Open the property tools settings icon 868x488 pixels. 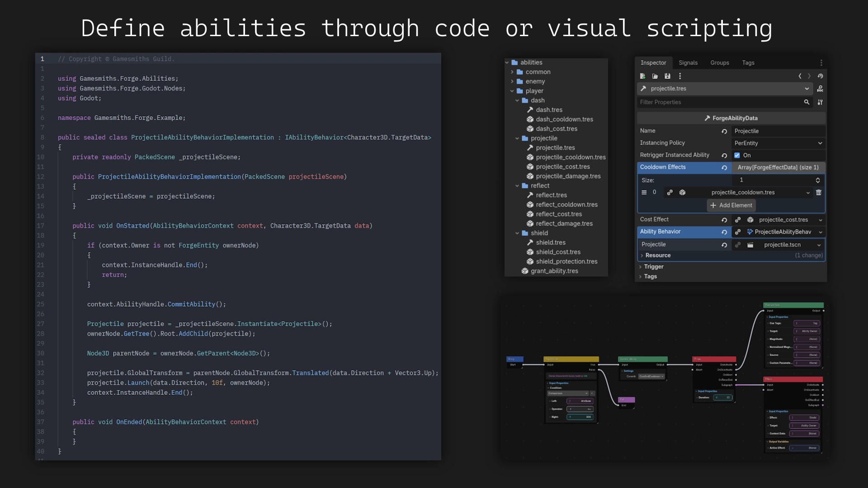(820, 102)
